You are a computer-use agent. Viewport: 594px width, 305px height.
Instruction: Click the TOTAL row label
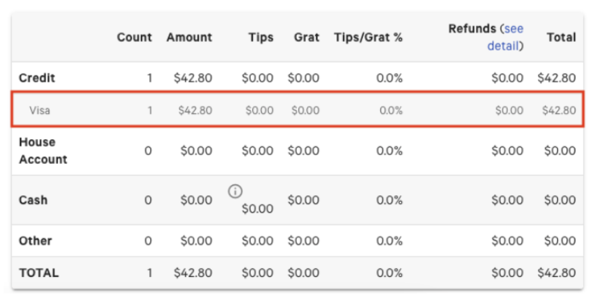[x=39, y=272]
